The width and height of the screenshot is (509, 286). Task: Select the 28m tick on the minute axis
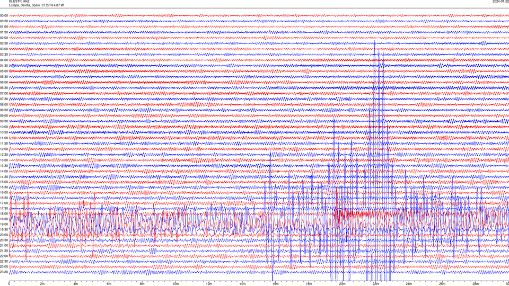pos(476,284)
